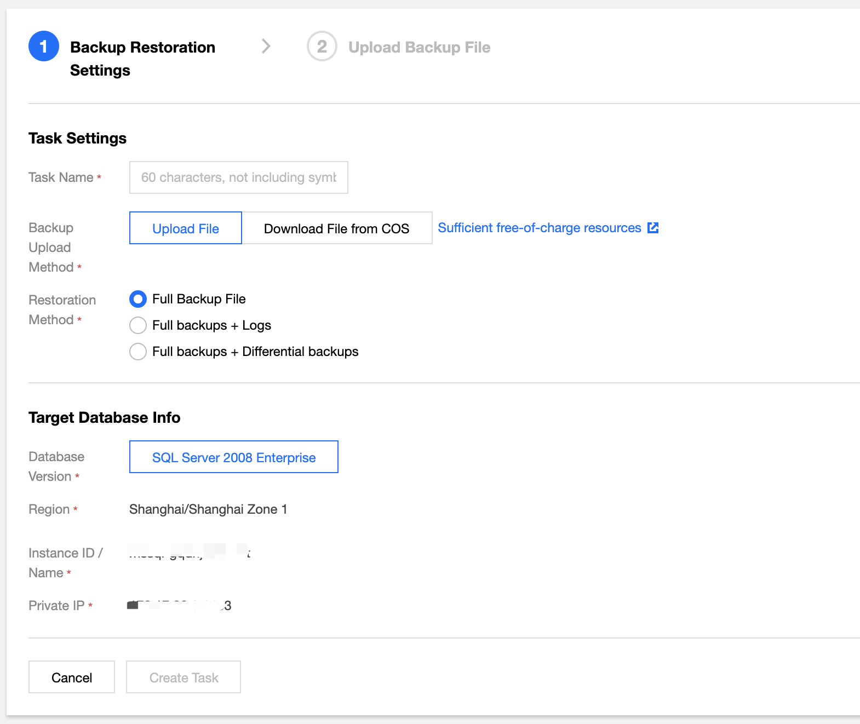Screen dimensions: 860x724
Task: Click the Task Name input field
Action: [238, 177]
